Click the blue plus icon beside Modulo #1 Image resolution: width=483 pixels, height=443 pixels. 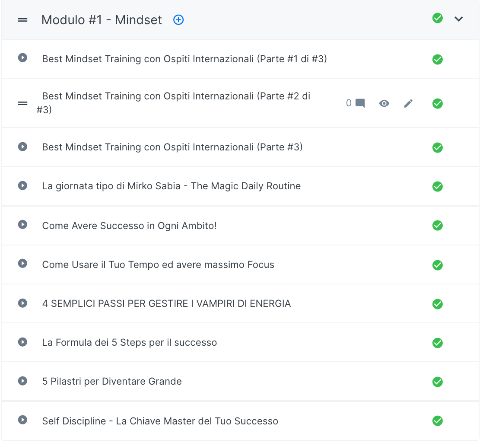(178, 20)
